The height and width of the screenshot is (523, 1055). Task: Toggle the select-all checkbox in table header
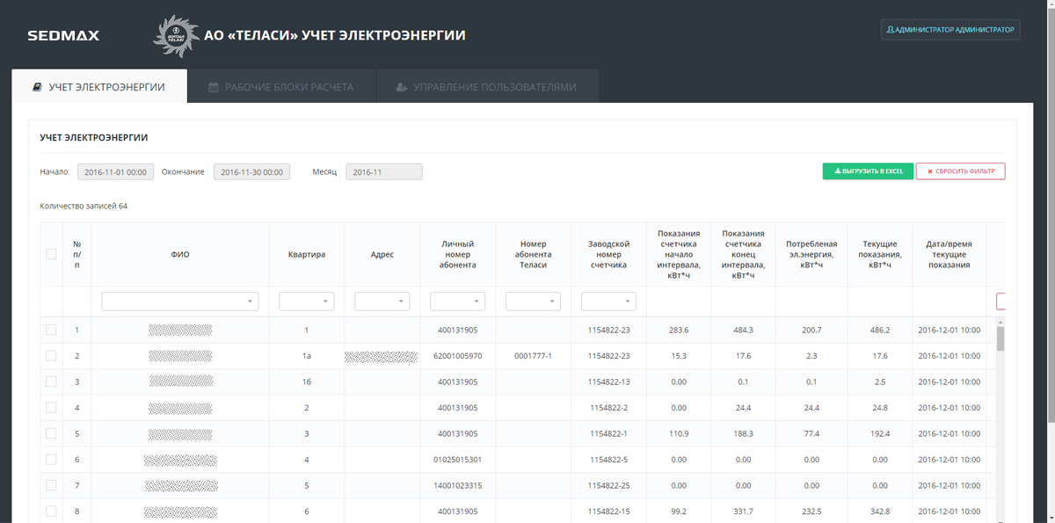pos(51,254)
